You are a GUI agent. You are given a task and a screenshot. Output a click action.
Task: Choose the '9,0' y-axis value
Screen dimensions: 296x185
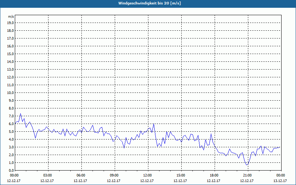[11, 100]
